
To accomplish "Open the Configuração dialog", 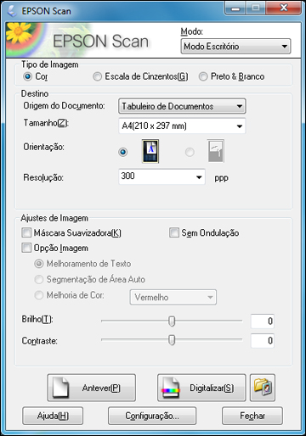I will pos(152,416).
